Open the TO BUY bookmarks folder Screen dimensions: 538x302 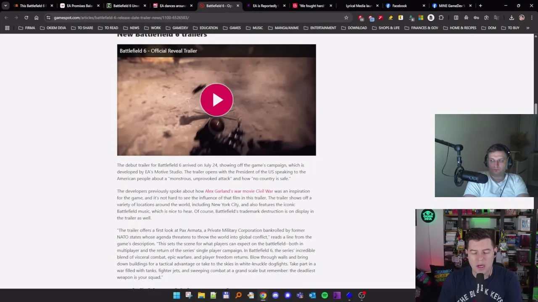click(510, 28)
